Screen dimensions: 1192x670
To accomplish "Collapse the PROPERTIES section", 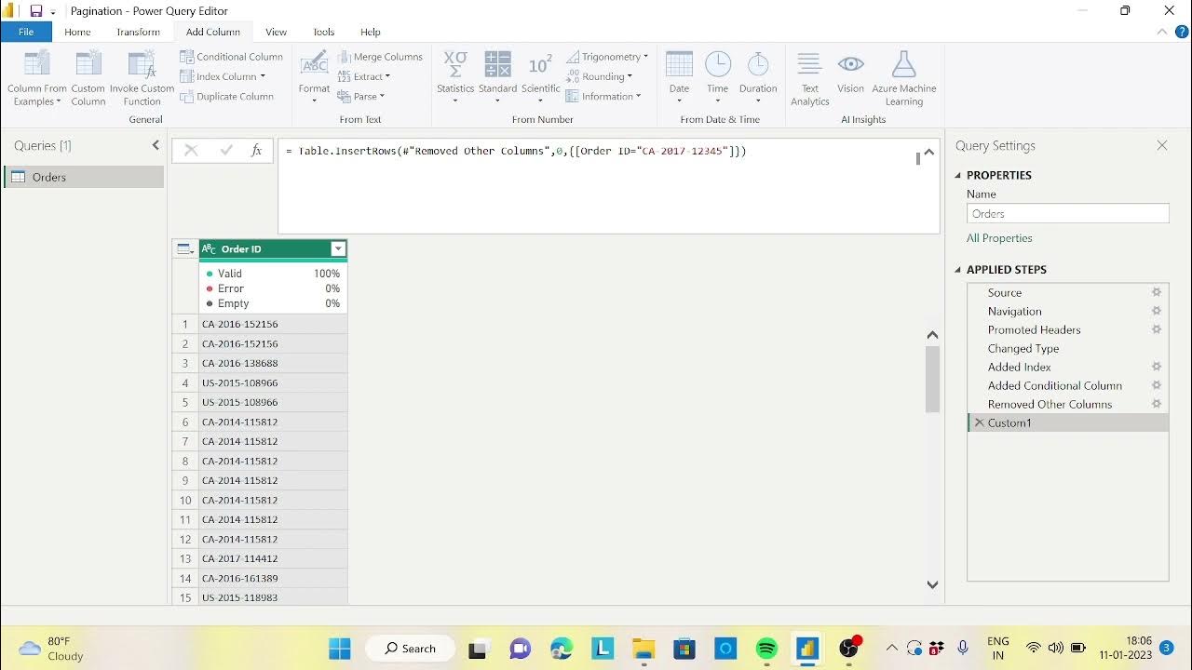I will (x=958, y=175).
